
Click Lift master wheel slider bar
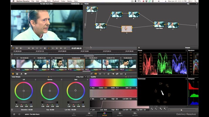coord(24,102)
